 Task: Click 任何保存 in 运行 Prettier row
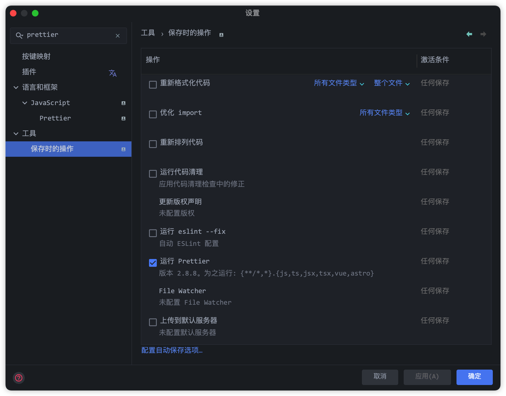[435, 261]
